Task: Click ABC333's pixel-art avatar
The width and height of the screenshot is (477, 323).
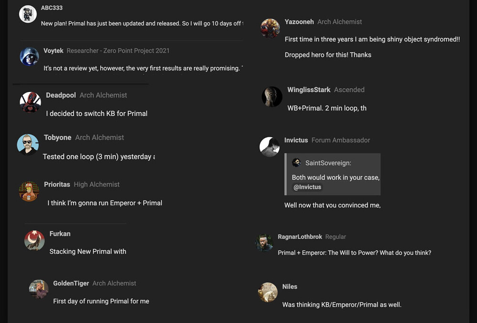Action: pyautogui.click(x=28, y=14)
